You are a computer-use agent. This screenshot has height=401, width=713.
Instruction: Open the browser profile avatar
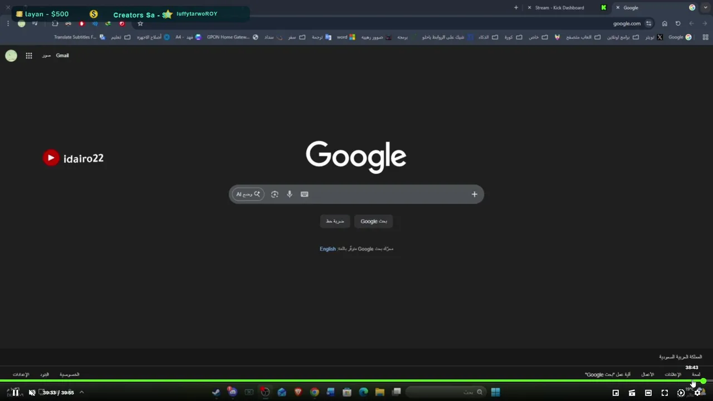click(x=21, y=23)
